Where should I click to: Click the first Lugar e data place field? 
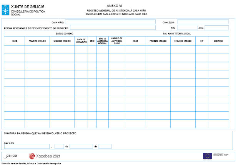point(27,146)
